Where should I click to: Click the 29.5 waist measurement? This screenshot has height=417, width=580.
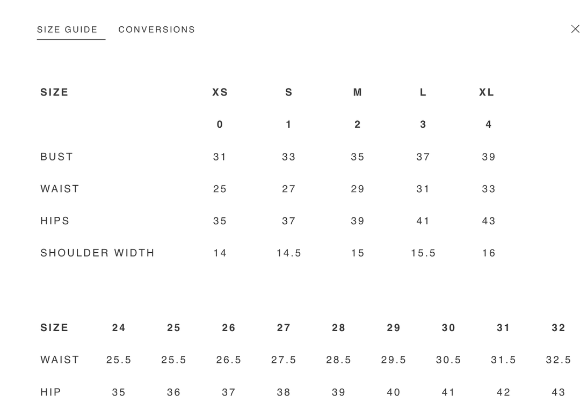coord(394,360)
